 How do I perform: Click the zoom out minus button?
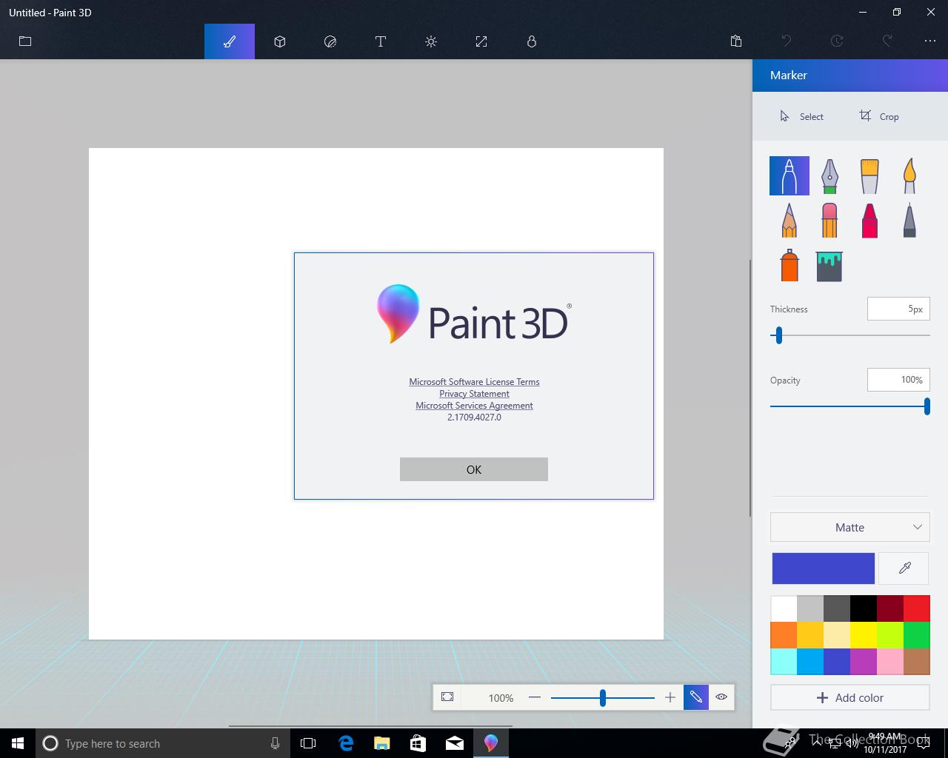tap(535, 697)
